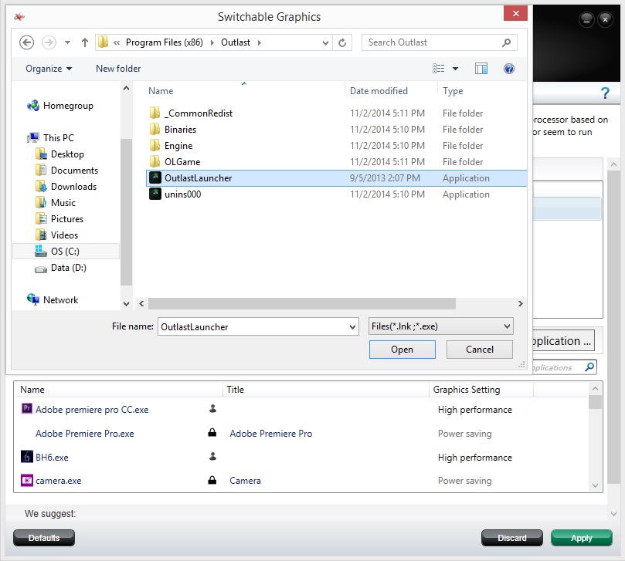Click the Defaults button

44,538
